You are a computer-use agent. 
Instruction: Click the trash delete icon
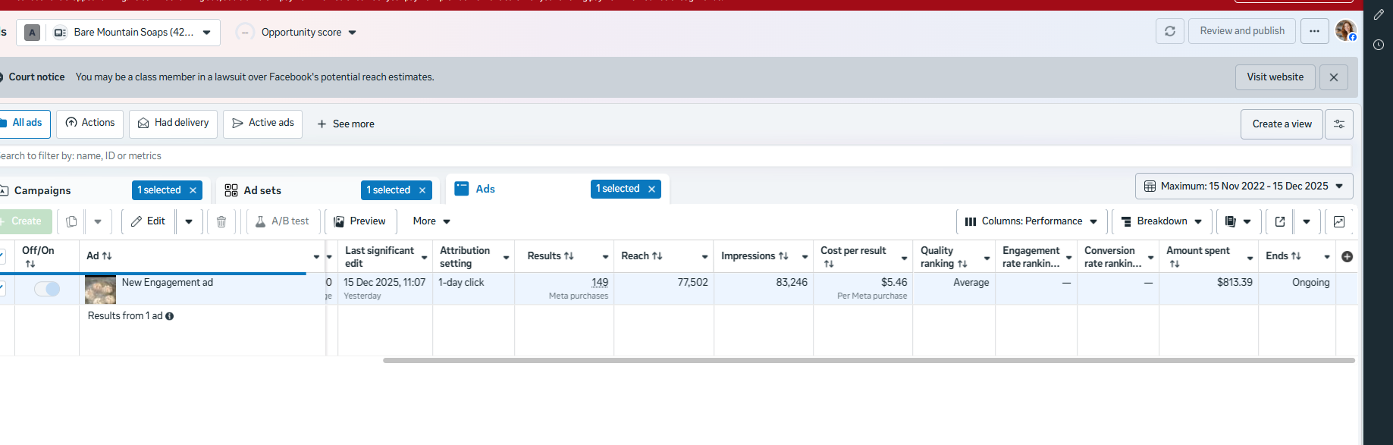[221, 221]
